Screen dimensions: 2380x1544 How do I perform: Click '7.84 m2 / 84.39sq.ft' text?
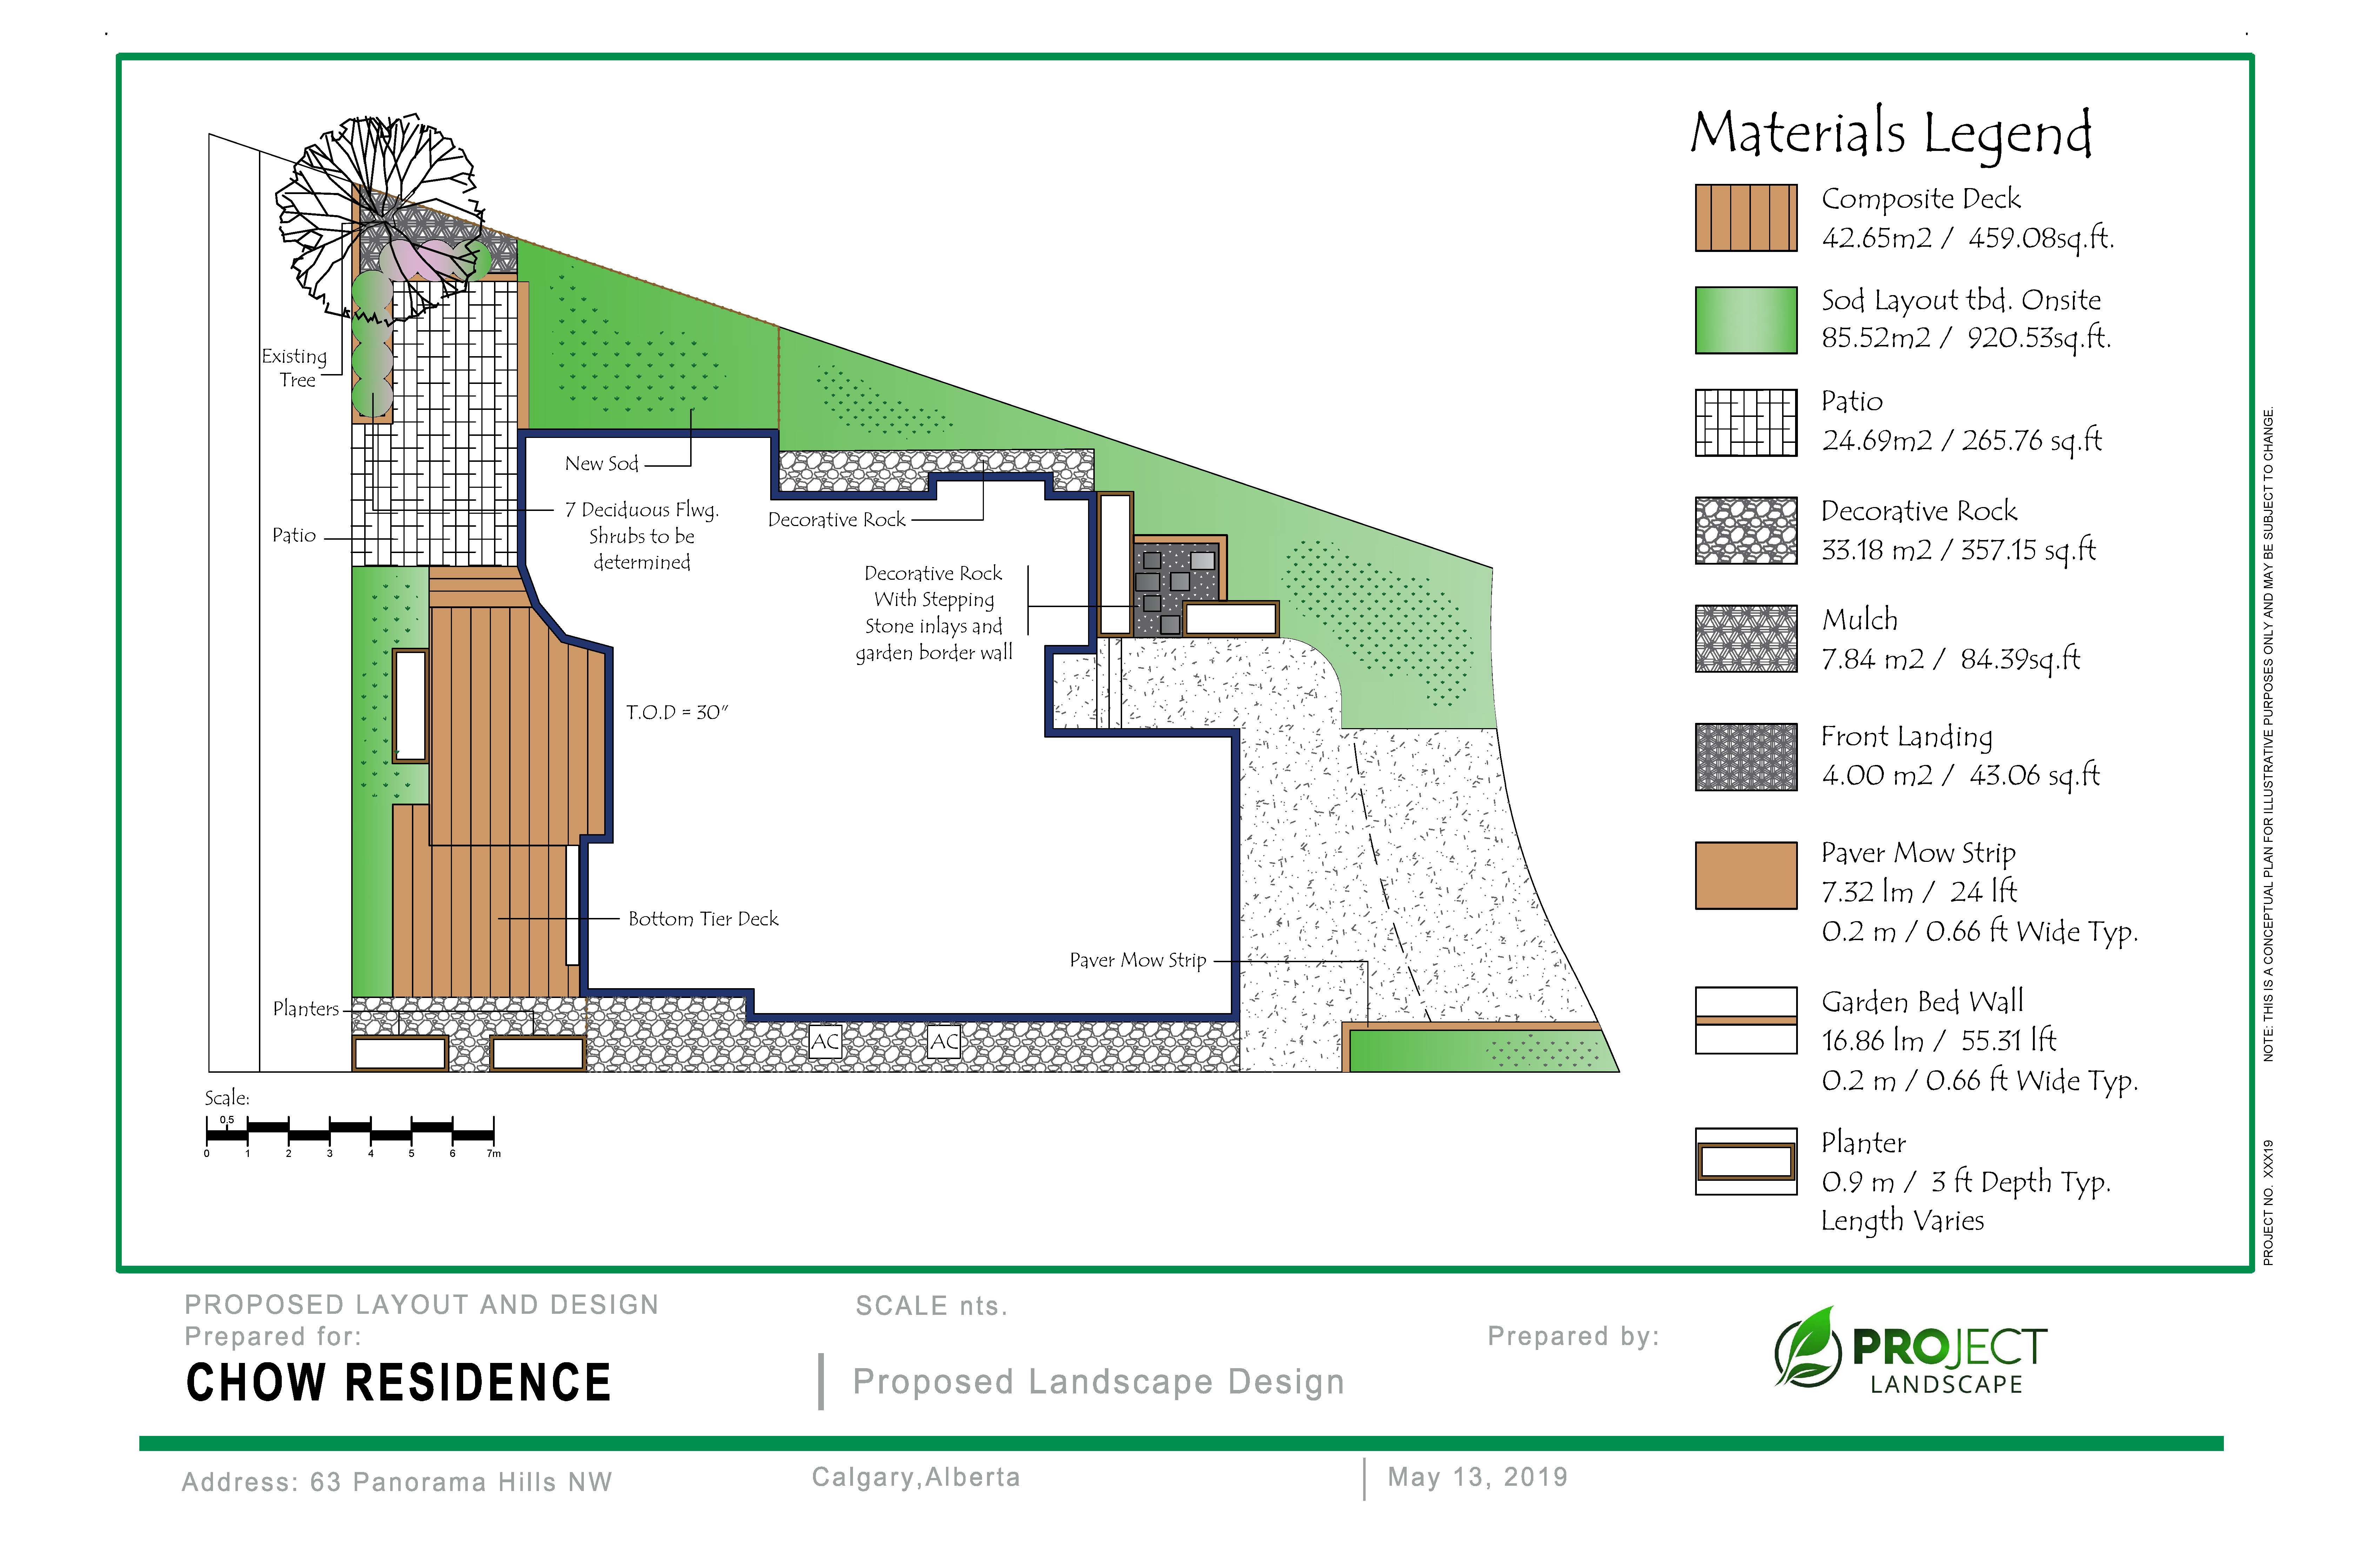click(1950, 659)
